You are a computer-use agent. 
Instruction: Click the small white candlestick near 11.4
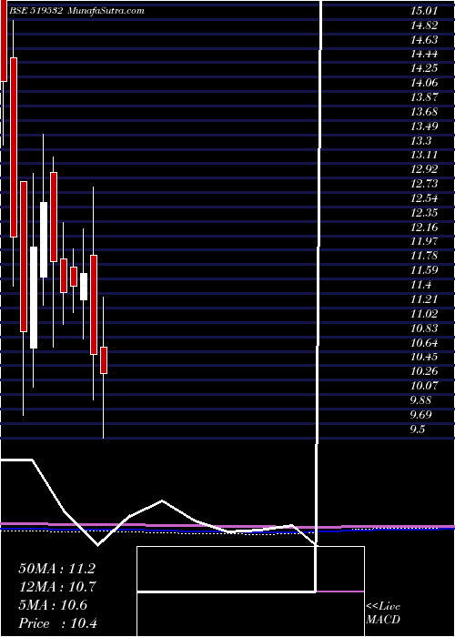[84, 287]
